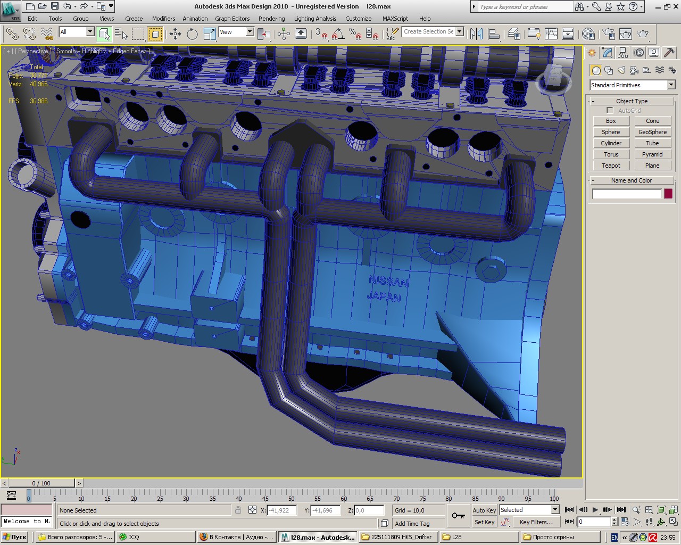Click the Unlink Selection tool
681x545 pixels.
click(x=30, y=34)
